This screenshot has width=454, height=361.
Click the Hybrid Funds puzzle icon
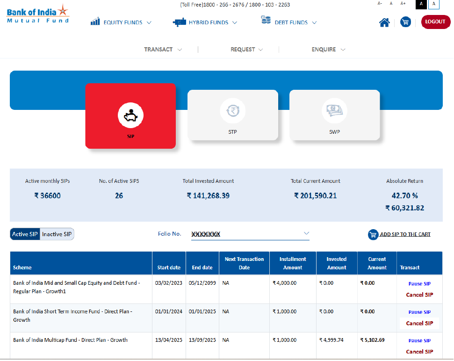point(179,22)
